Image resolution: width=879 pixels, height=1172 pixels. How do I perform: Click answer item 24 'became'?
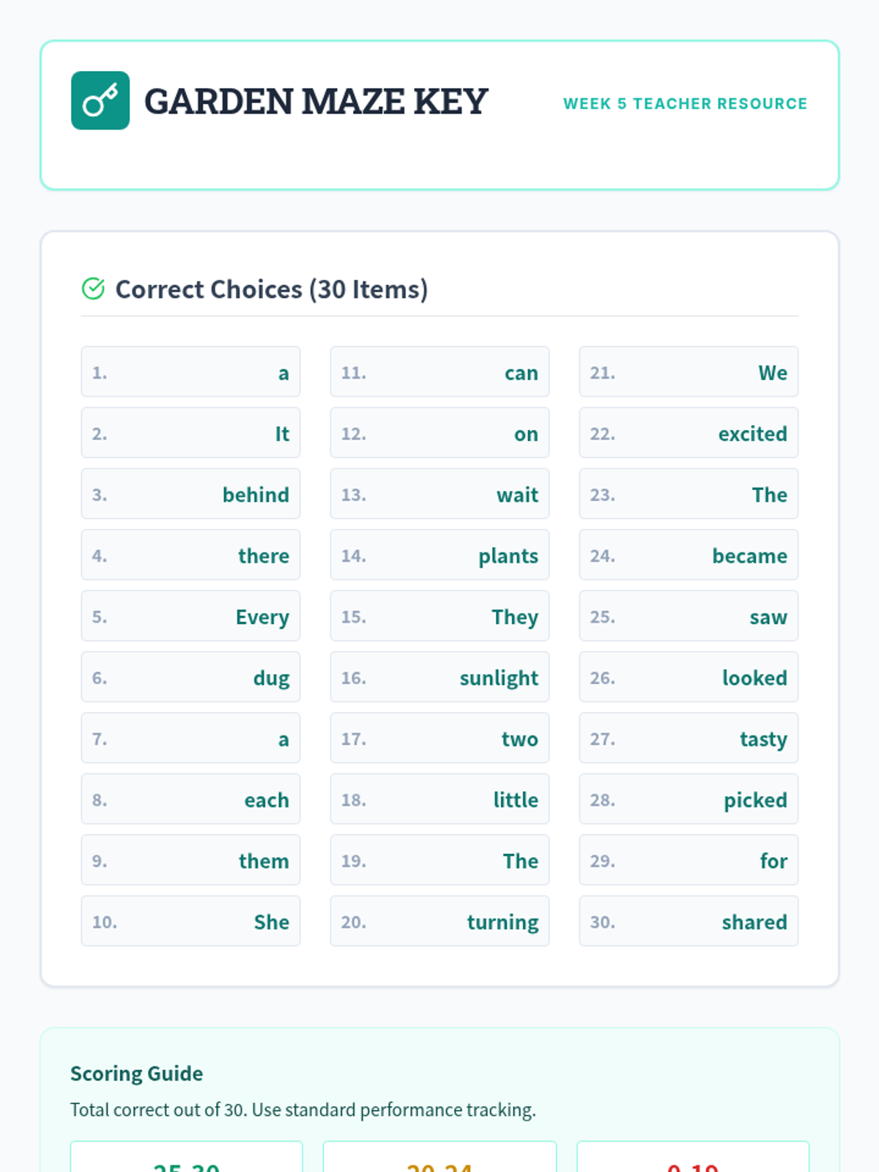point(689,555)
